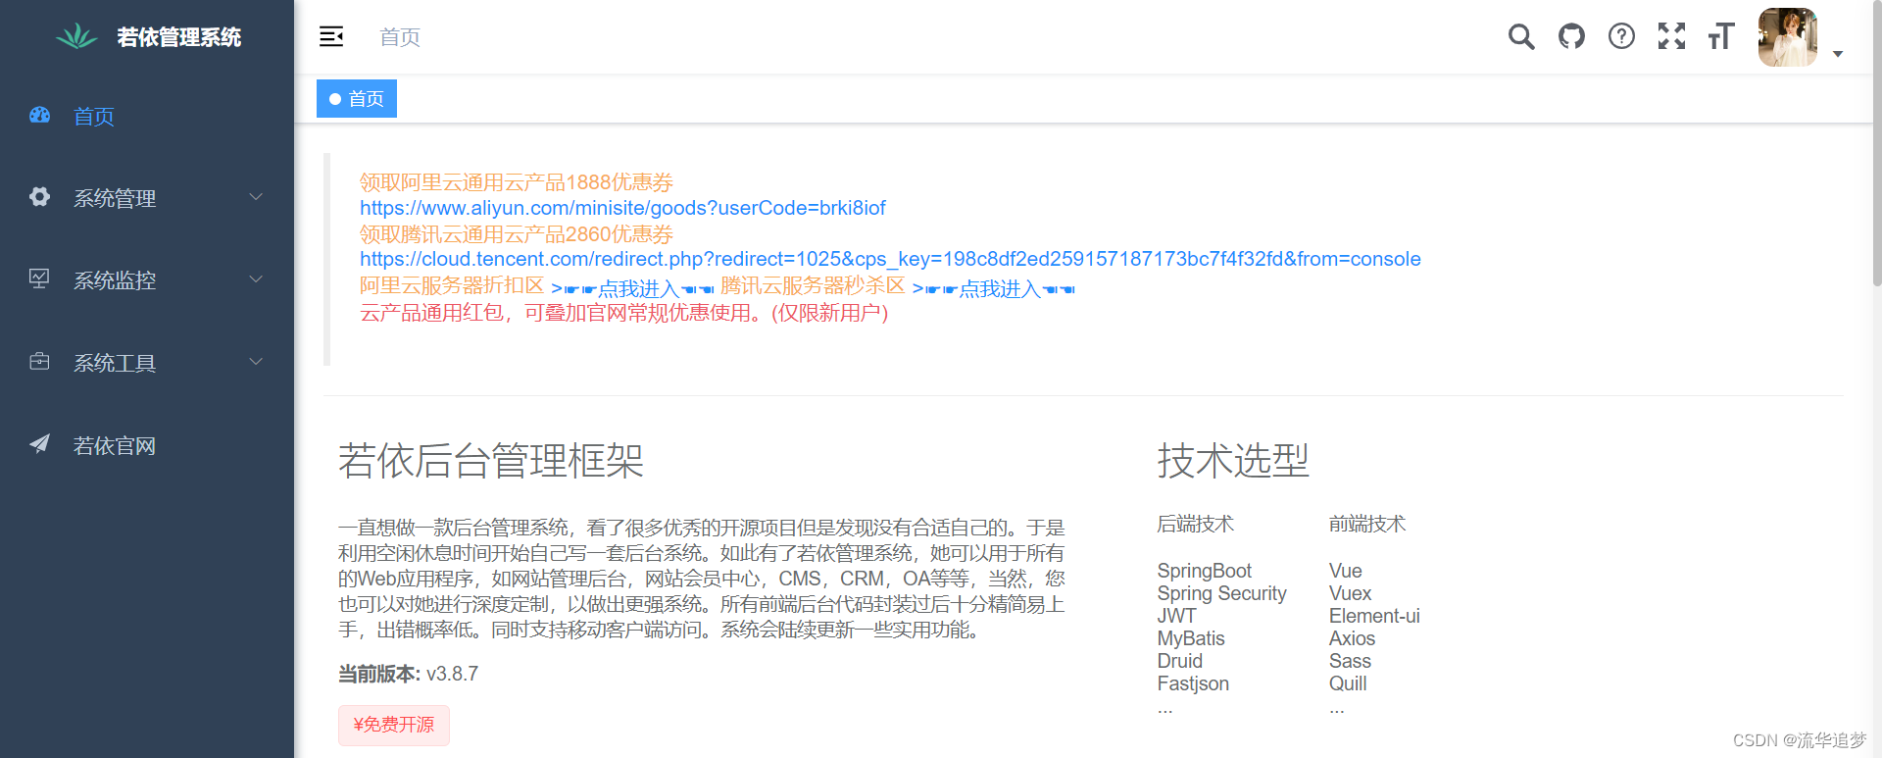Click Fastjson in backend list

tap(1193, 683)
